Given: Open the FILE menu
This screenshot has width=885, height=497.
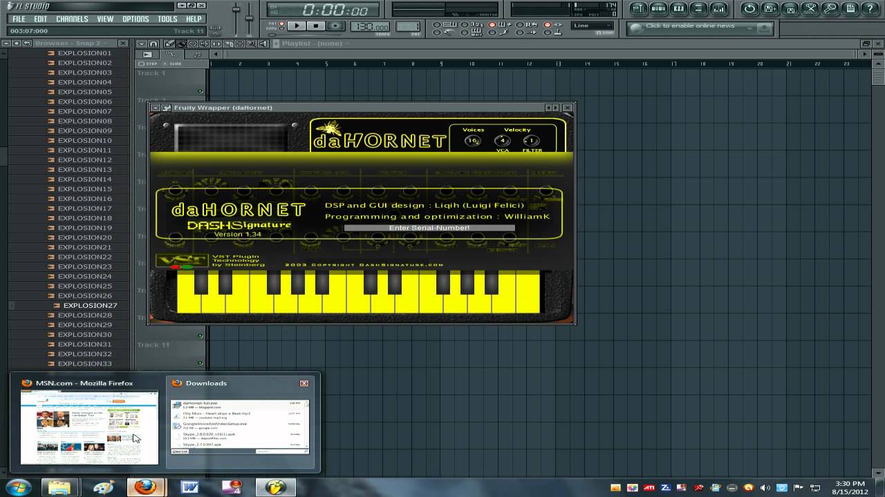Looking at the screenshot, I should [x=19, y=19].
